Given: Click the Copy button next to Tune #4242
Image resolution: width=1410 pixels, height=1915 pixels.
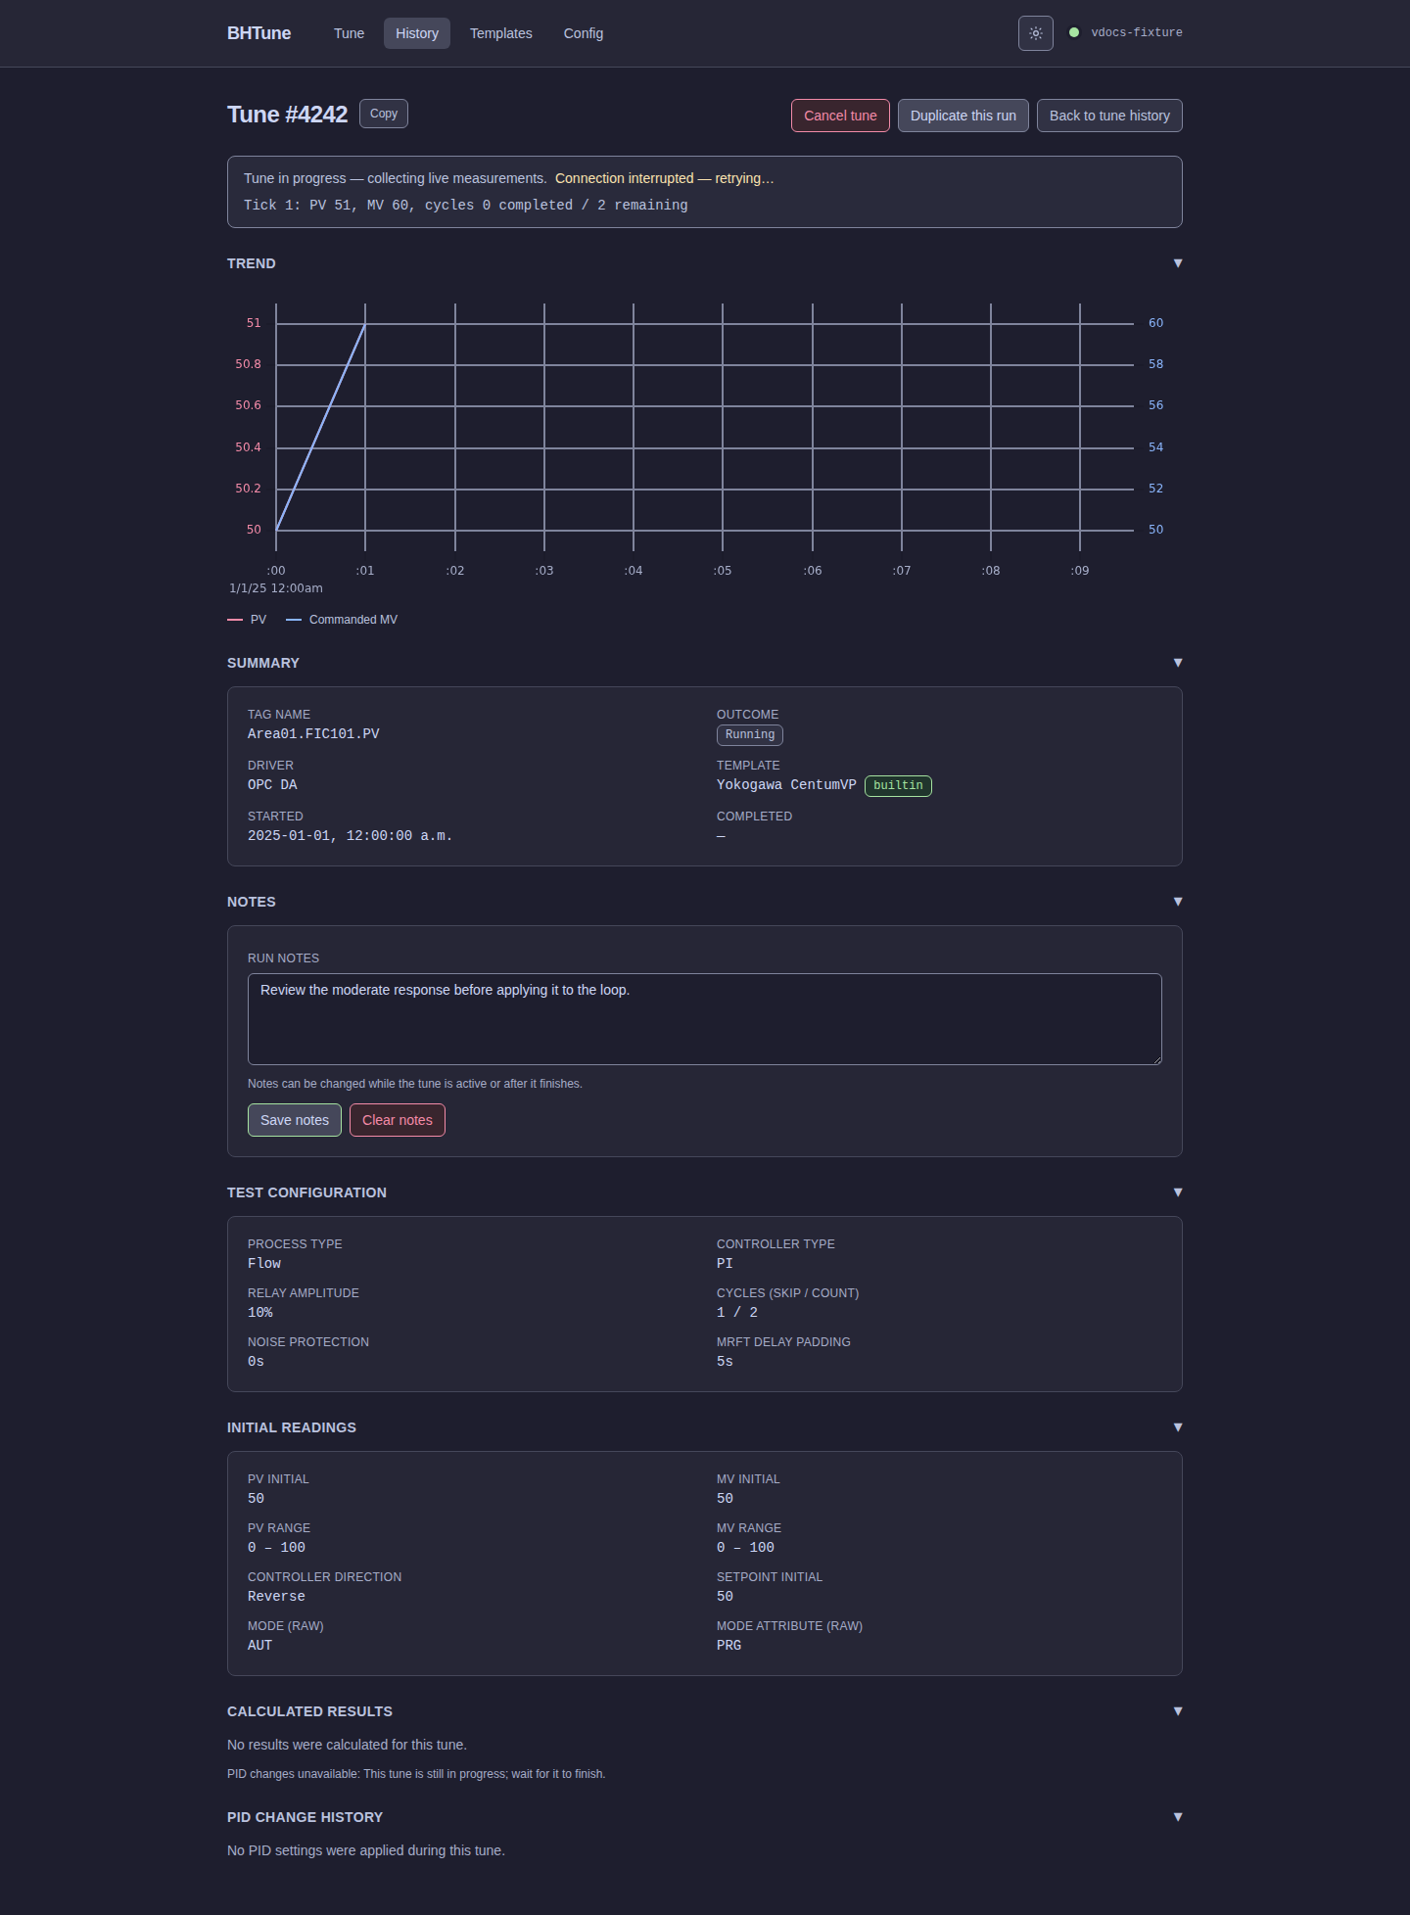Looking at the screenshot, I should pyautogui.click(x=384, y=114).
